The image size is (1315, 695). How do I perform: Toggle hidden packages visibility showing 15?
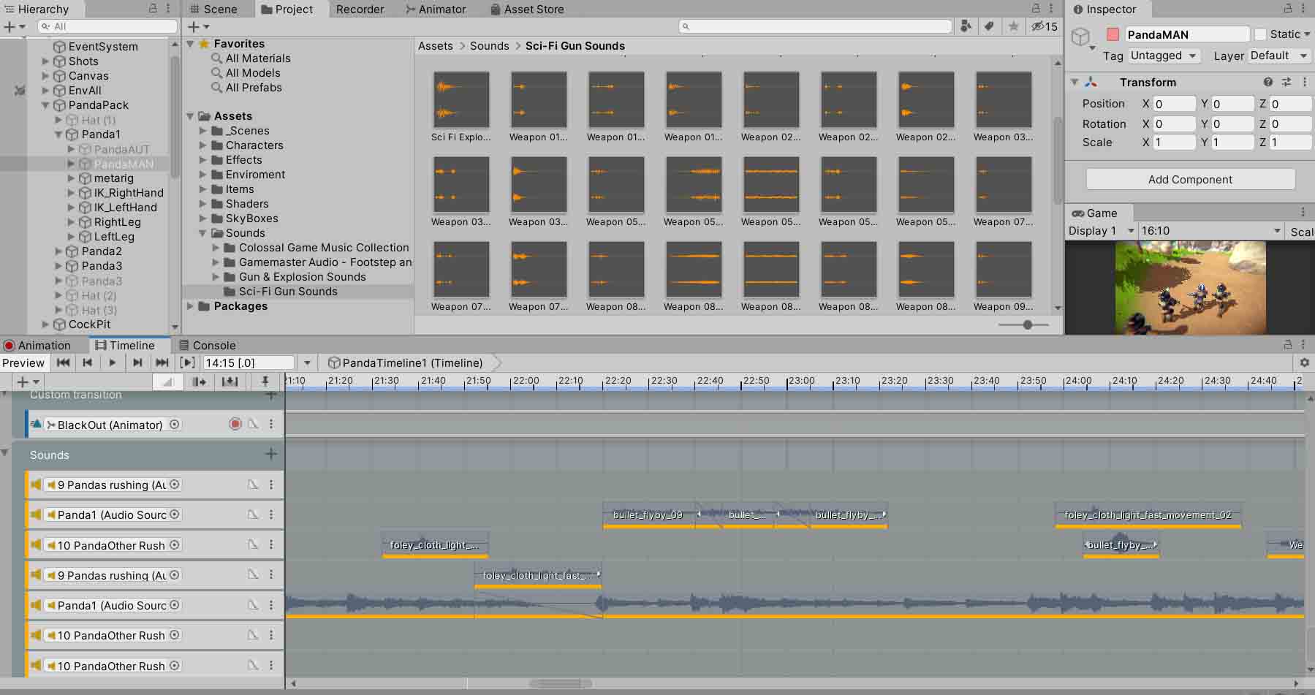point(1045,26)
